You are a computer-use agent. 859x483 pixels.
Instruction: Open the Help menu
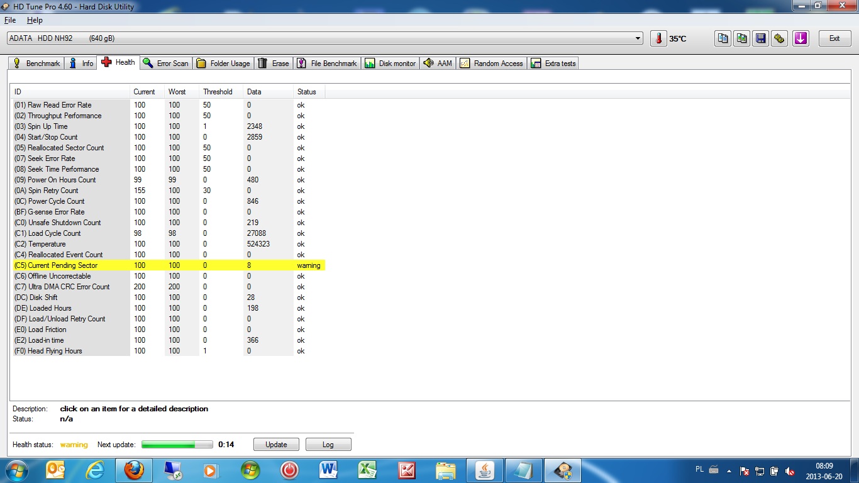(35, 20)
